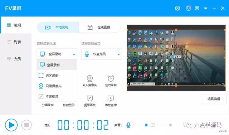The width and height of the screenshot is (229, 135).
Task: Open the 本地直播 monitor icon
Action: (111, 98)
